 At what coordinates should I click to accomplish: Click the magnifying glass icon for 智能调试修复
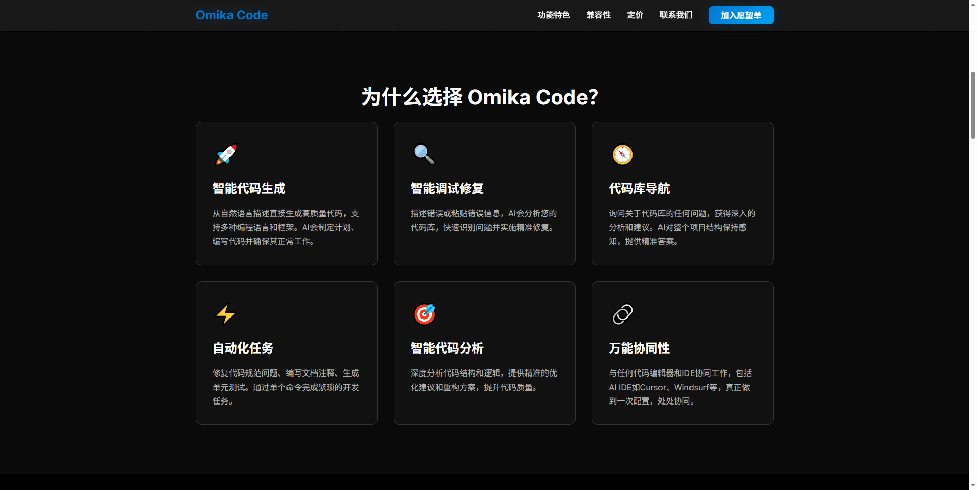(x=424, y=155)
